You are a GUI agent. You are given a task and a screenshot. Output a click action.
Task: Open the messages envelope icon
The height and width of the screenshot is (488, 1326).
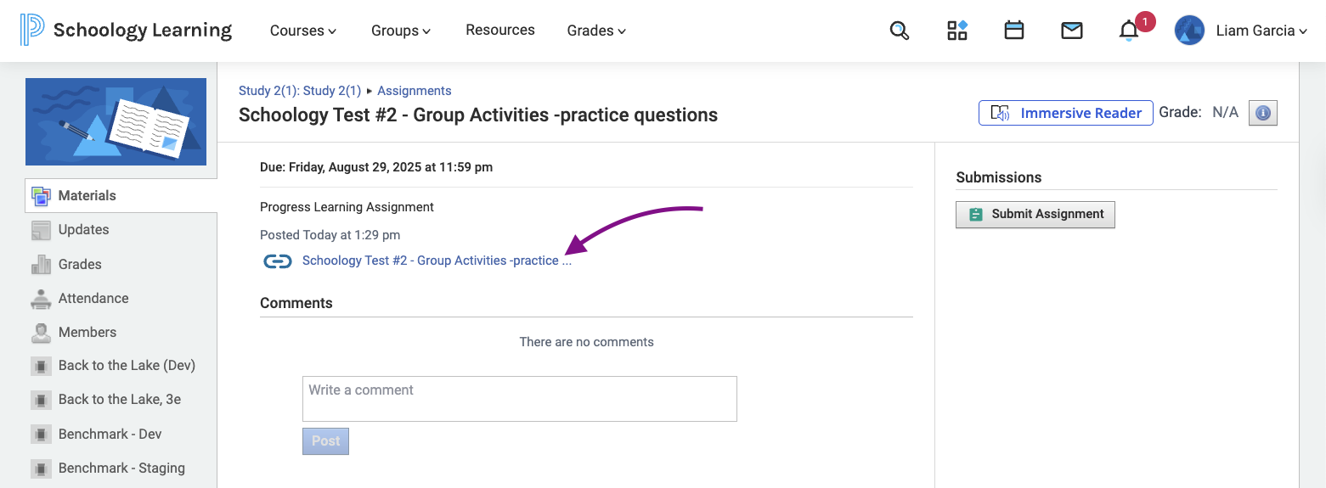1072,31
